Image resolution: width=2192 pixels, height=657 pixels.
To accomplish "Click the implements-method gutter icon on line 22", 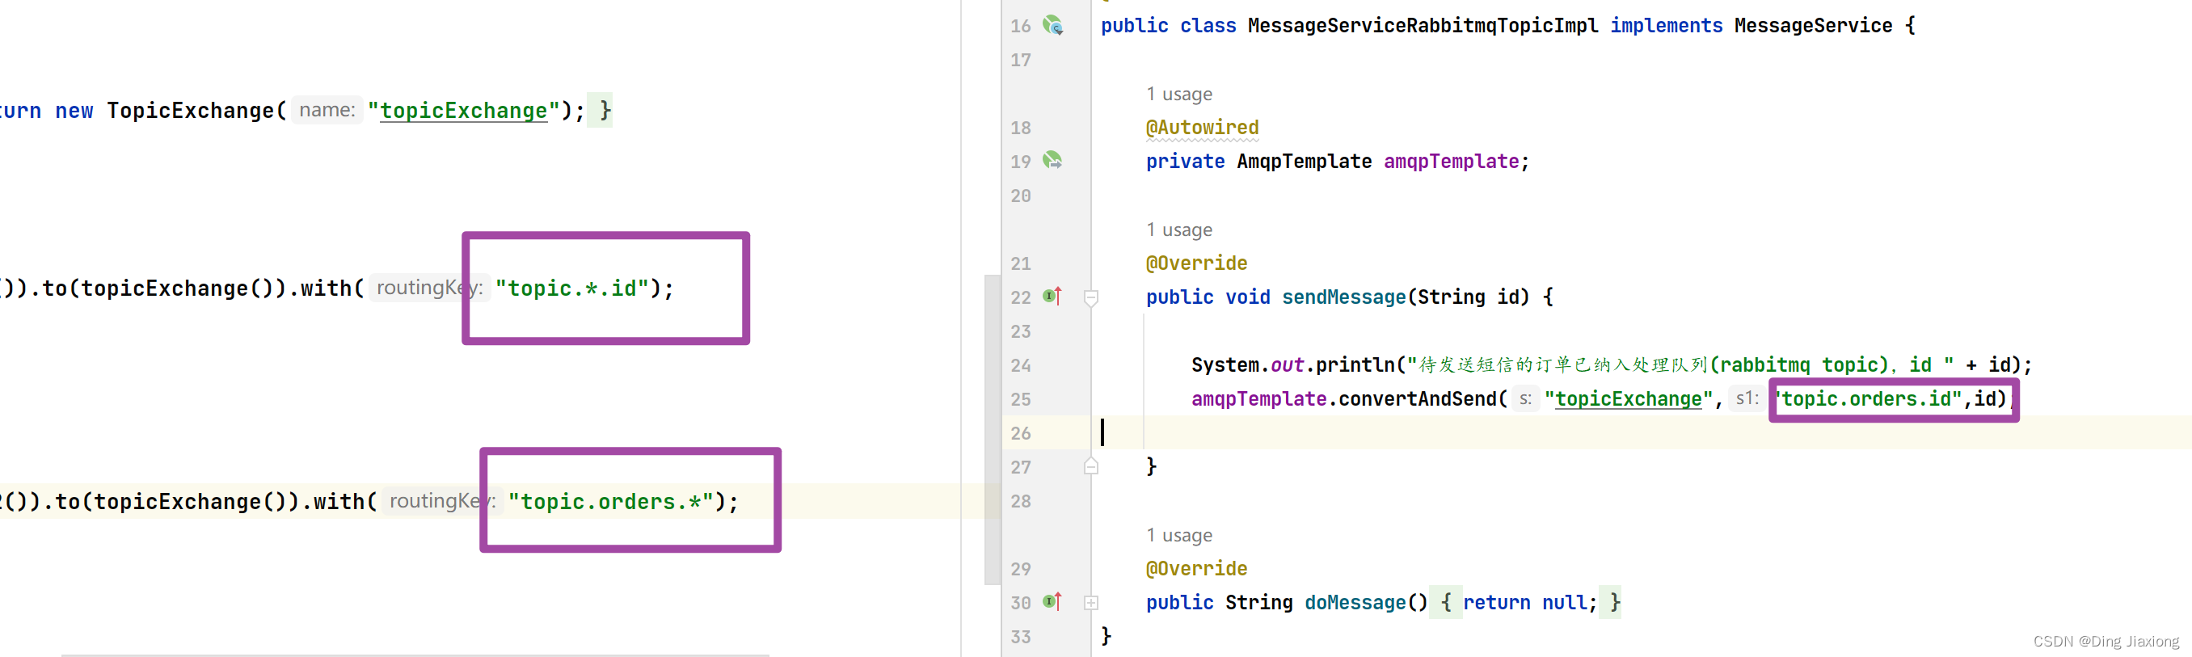I will (x=1052, y=296).
